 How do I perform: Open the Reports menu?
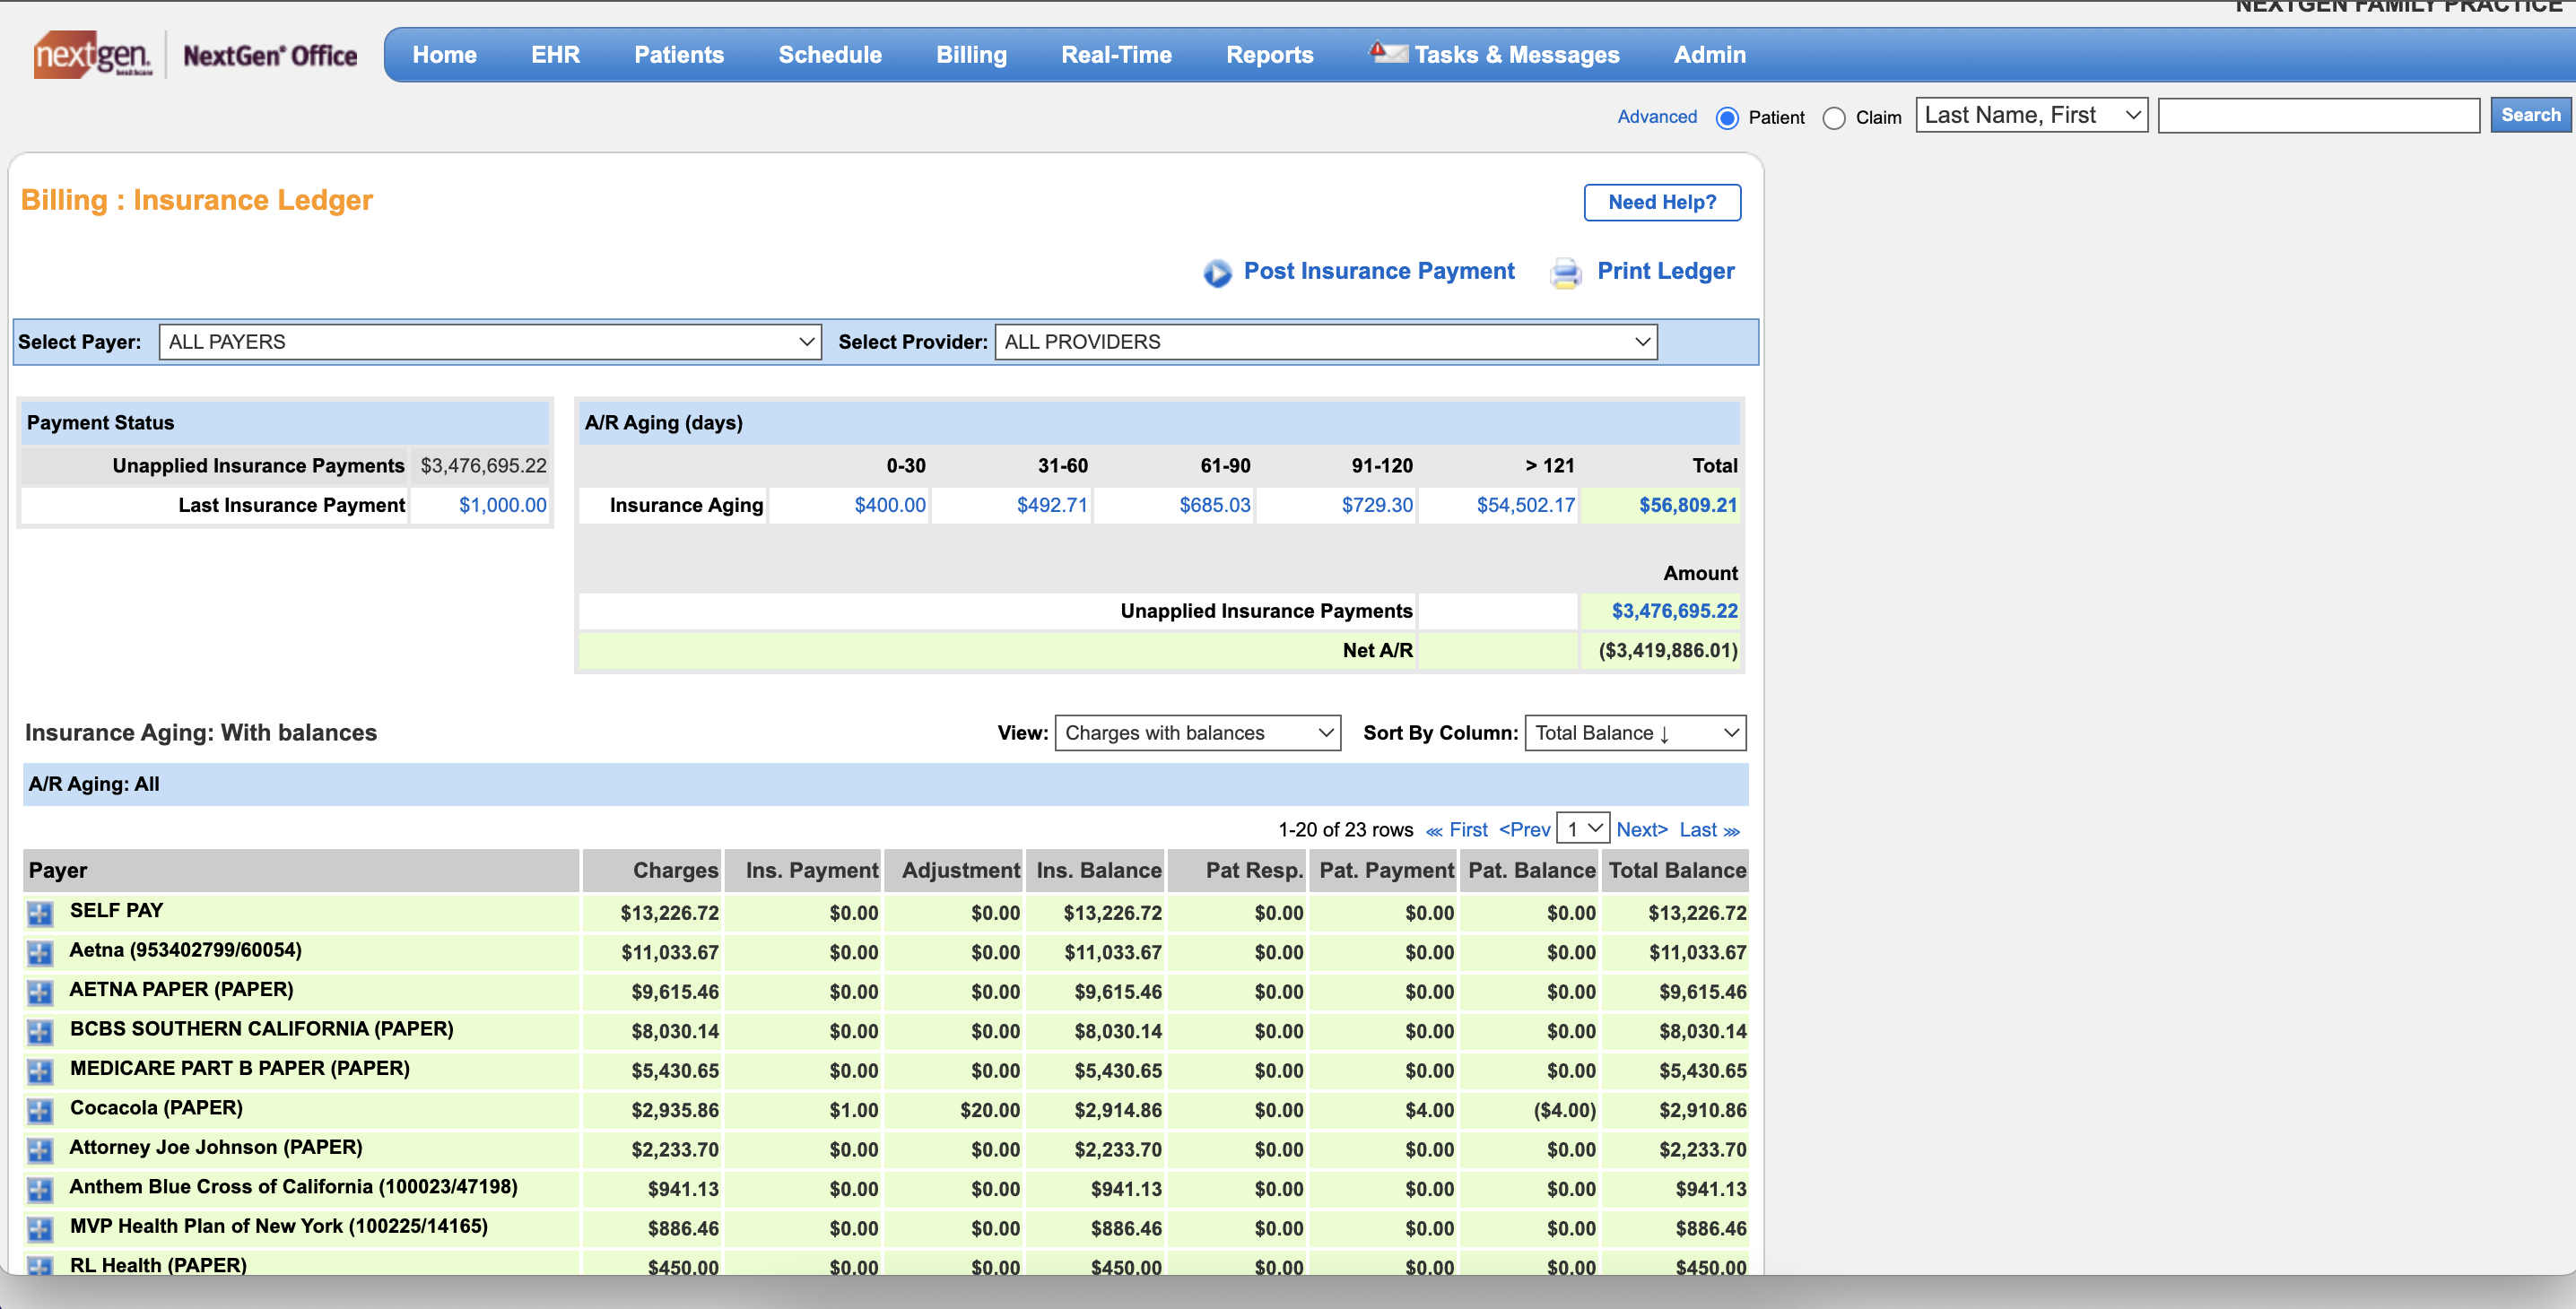[x=1269, y=54]
